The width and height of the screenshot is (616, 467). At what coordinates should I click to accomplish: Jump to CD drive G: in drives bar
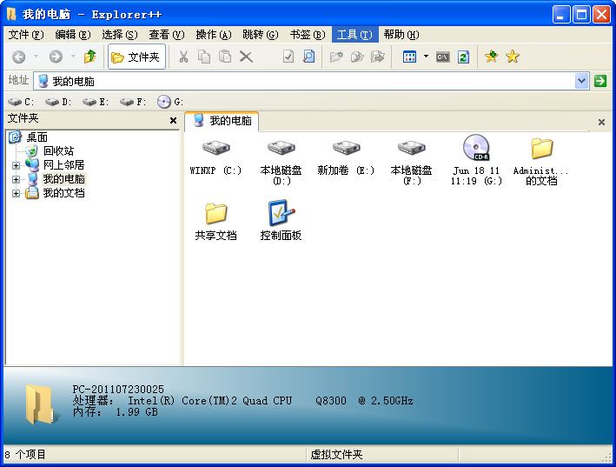pos(170,103)
